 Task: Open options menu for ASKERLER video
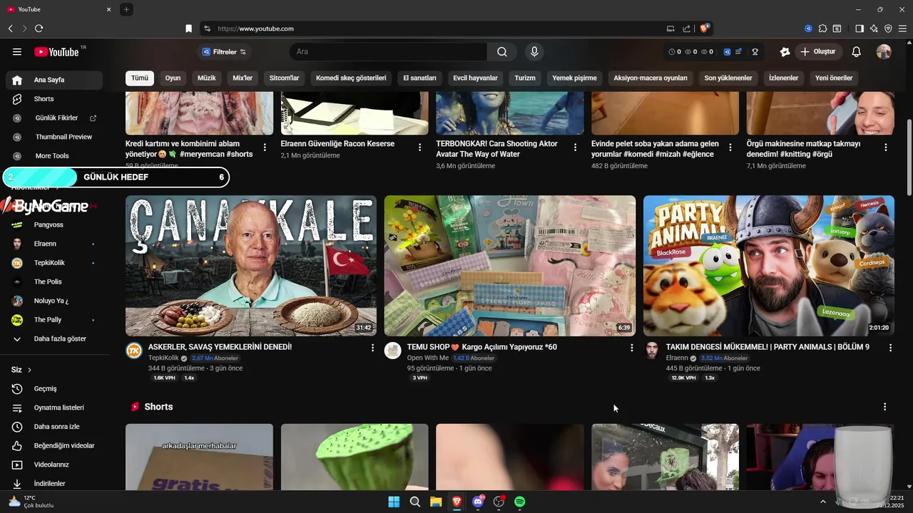pyautogui.click(x=372, y=348)
